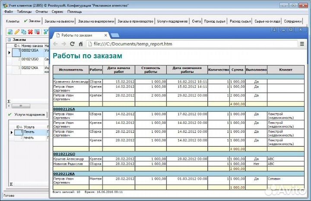Click the yellow pencil edit record icon

coord(17,31)
